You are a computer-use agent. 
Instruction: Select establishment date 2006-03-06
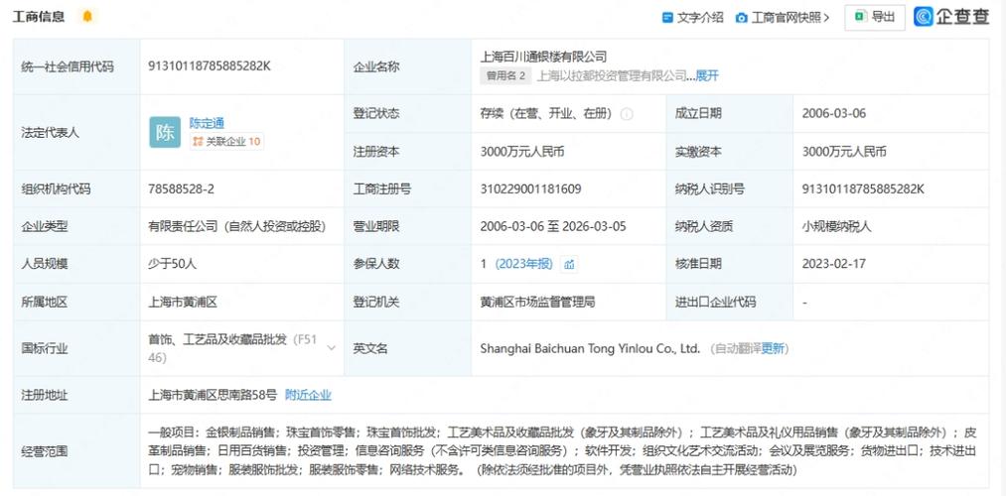[834, 113]
